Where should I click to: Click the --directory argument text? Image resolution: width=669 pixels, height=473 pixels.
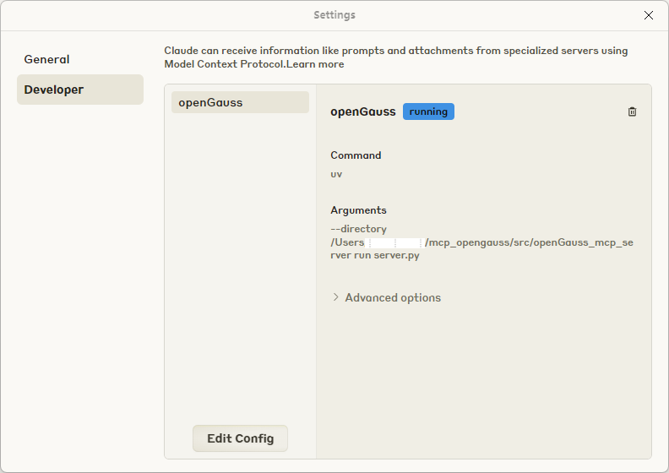pos(358,229)
